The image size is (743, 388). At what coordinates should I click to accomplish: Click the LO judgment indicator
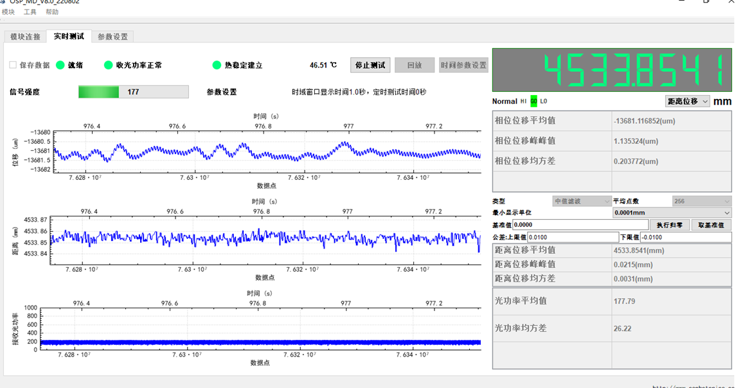[x=544, y=101]
